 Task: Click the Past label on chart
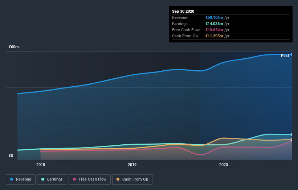tap(285, 55)
